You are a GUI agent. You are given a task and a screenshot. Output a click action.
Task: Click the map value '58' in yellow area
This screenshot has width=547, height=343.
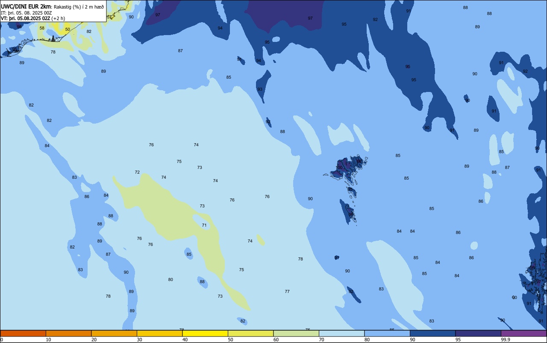click(x=42, y=28)
